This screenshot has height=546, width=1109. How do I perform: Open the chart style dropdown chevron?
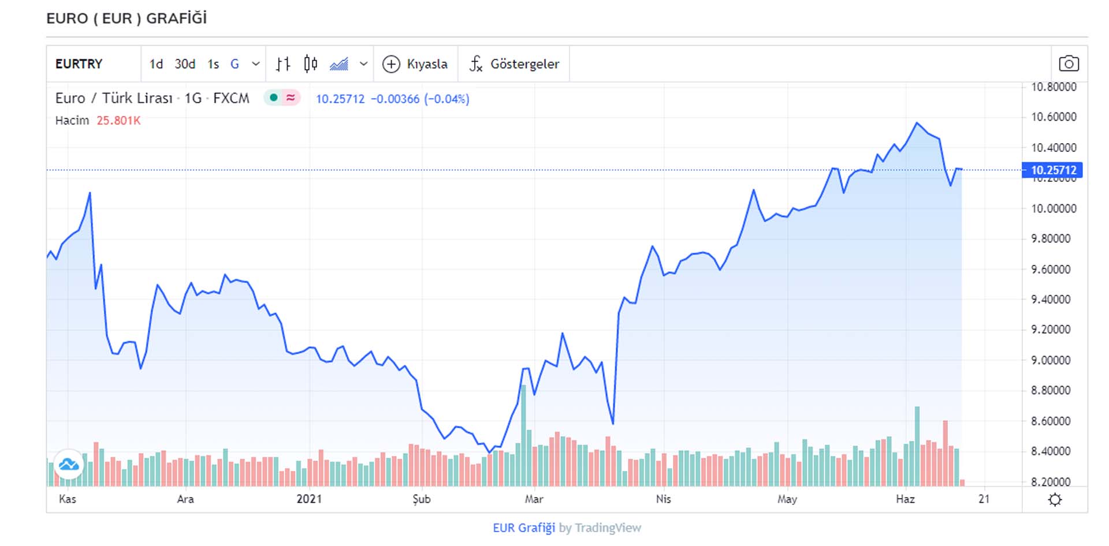coord(362,64)
